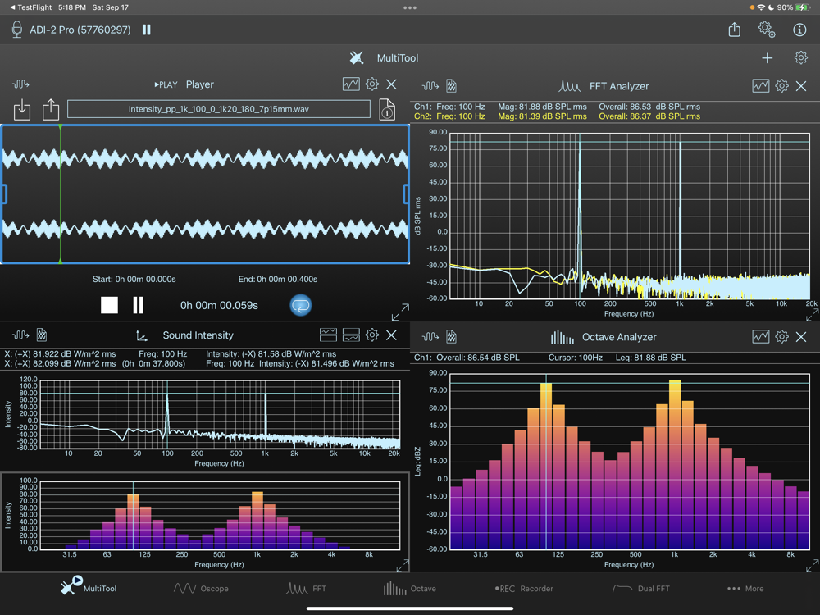Screen dimensions: 820x615
Task: Toggle loop playback in Player
Action: 301,305
